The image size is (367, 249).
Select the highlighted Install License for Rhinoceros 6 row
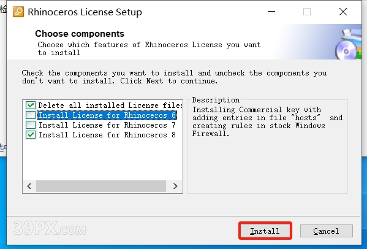[x=107, y=115]
